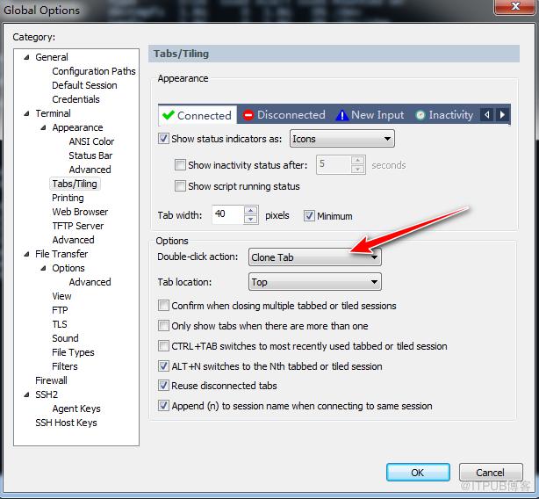
Task: Select the Disconnected preview tab
Action: point(284,115)
